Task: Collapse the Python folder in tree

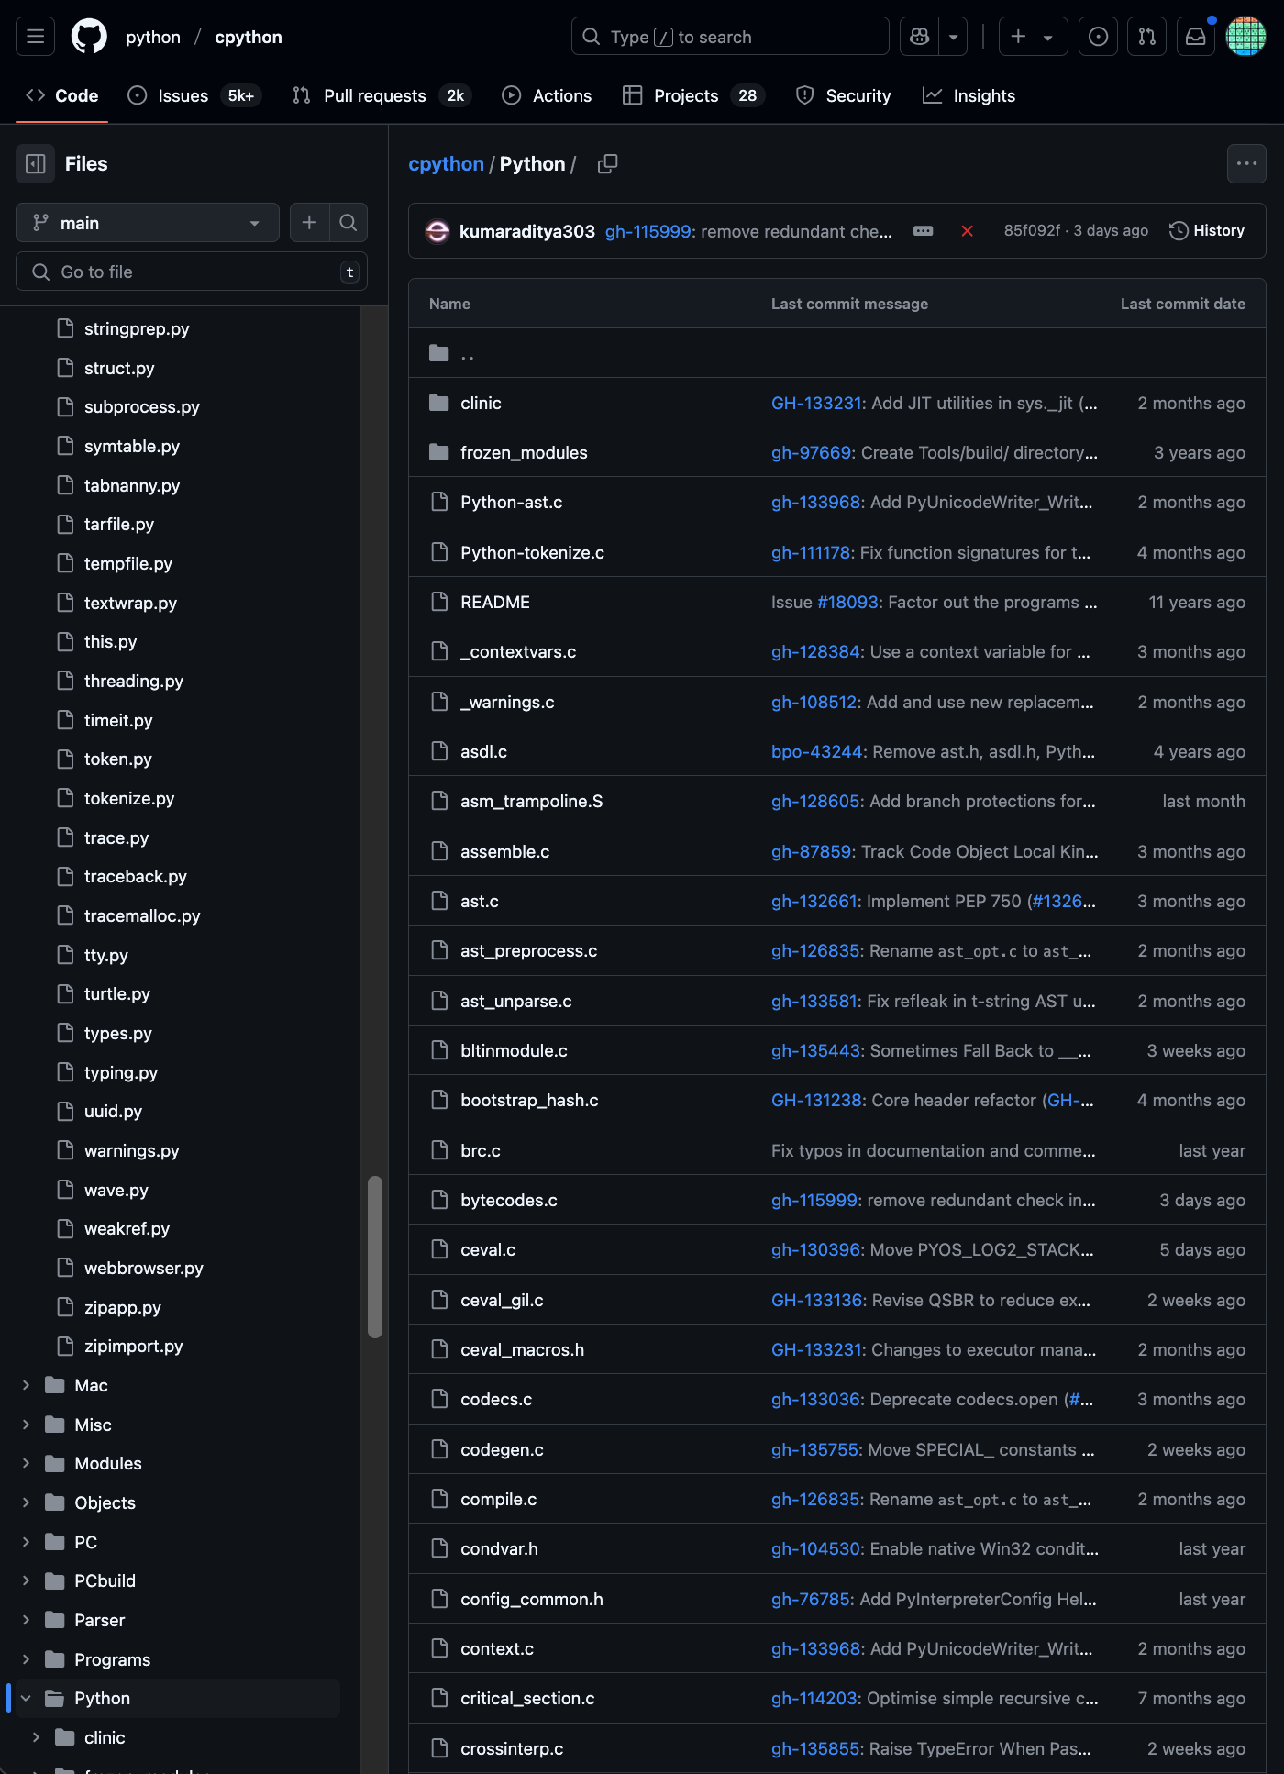Action: pyautogui.click(x=26, y=1698)
